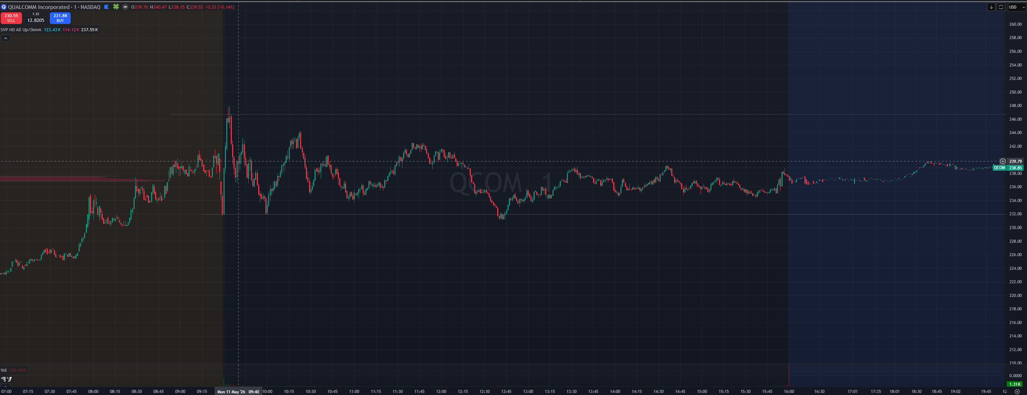Click the 16:00 mark on the time axis
The image size is (1027, 395).
coord(789,392)
